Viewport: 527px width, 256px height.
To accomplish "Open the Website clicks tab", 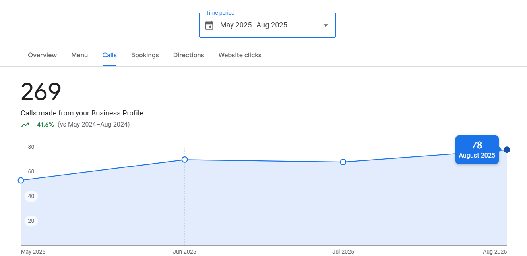I will coord(240,55).
